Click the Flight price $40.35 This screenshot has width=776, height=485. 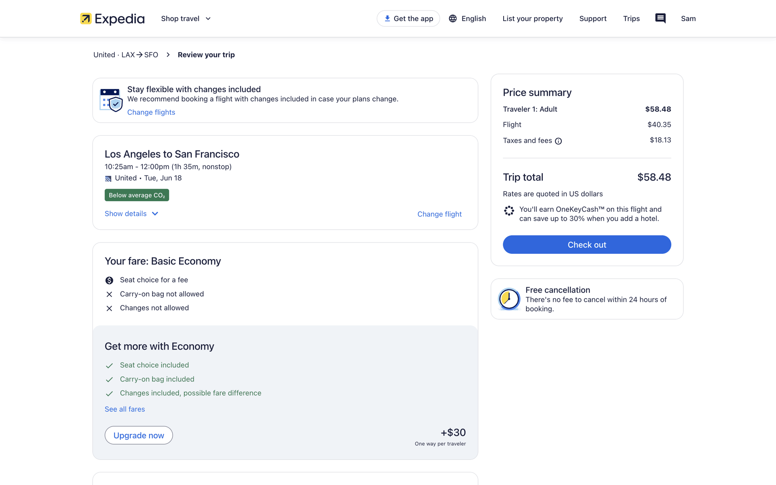pos(659,124)
